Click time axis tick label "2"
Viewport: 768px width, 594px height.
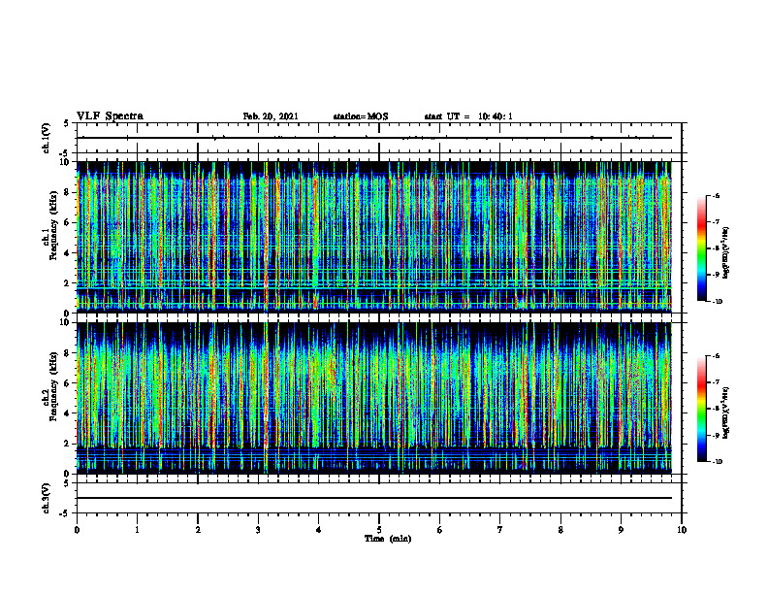click(198, 530)
